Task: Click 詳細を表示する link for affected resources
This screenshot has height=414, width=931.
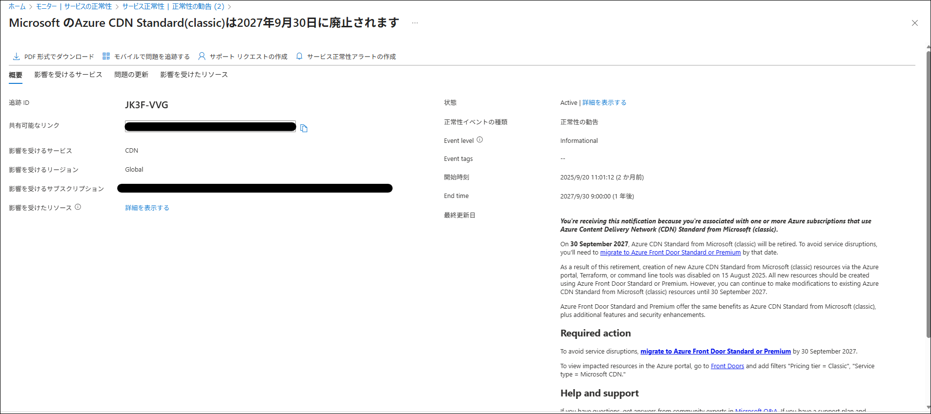Action: [x=147, y=208]
